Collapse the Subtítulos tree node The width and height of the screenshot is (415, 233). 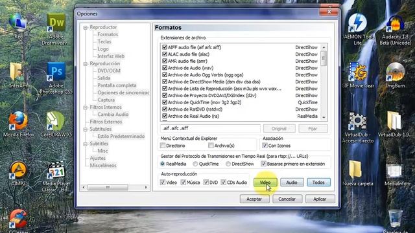click(x=85, y=129)
